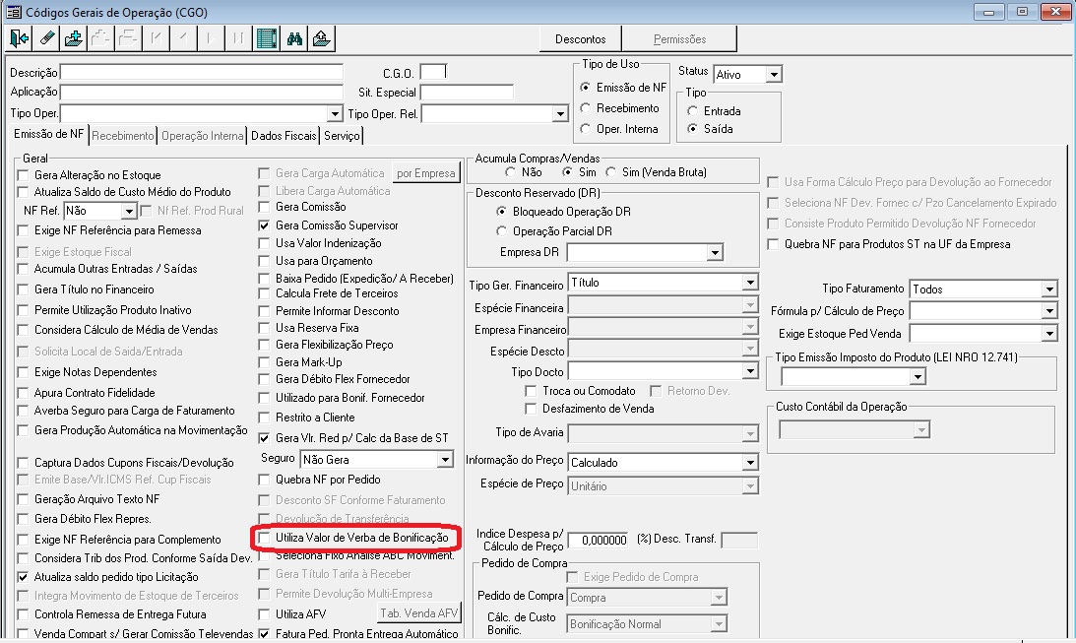Switch to the Dados Fiscais tab
The width and height of the screenshot is (1076, 643).
[x=284, y=136]
